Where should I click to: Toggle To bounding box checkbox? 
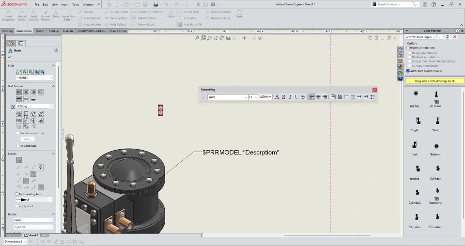tap(17, 194)
